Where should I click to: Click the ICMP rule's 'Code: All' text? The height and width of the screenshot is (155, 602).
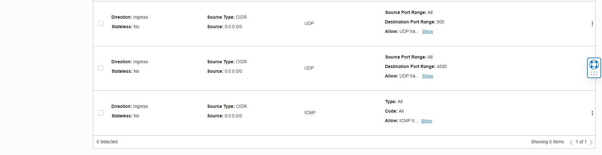(394, 111)
